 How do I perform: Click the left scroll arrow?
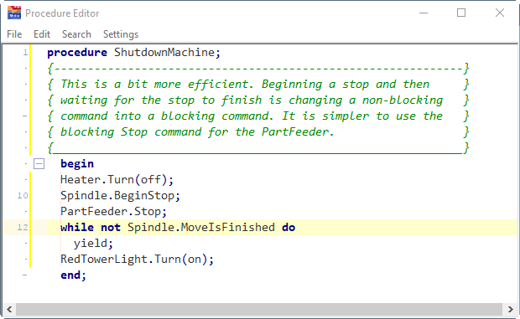coord(9,310)
